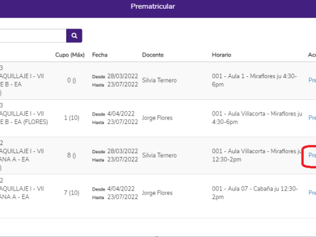Click the Cupo (Máx) column header
Viewport: 316px width, 237px height.
pyautogui.click(x=70, y=55)
